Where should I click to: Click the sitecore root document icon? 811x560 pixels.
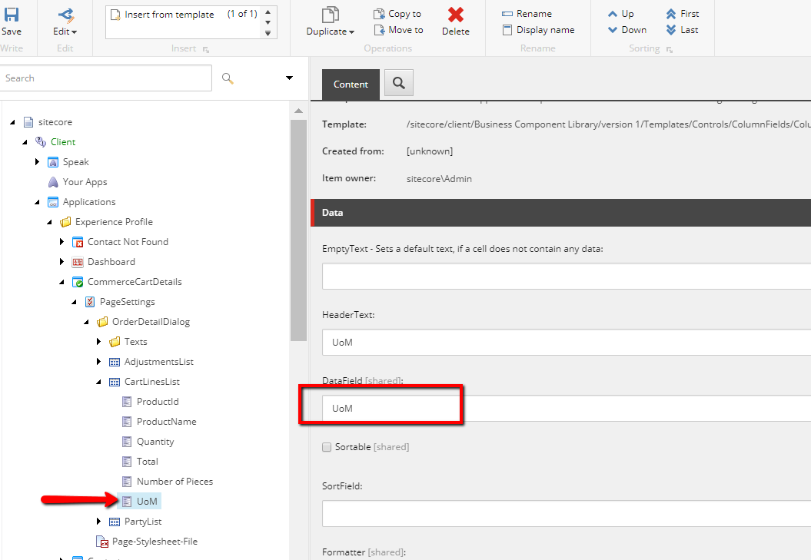click(28, 122)
